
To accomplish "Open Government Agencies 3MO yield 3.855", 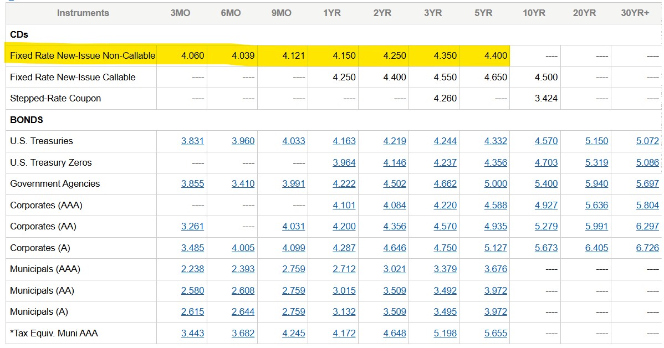I will coord(192,184).
